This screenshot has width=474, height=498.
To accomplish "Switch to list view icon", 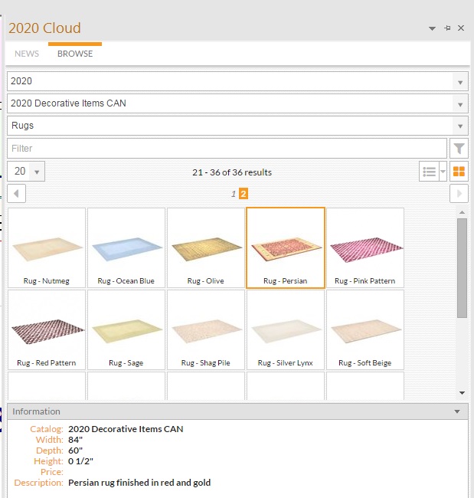I will coord(429,172).
